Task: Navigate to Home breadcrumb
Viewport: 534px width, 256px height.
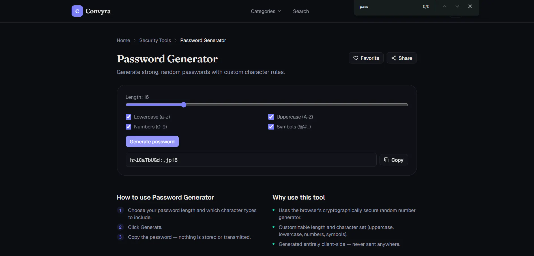Action: (123, 40)
